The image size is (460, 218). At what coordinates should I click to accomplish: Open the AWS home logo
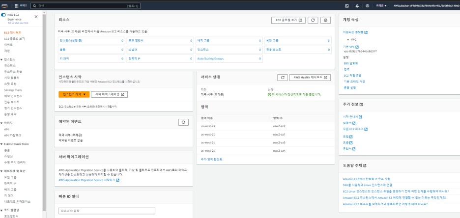(x=4, y=5)
